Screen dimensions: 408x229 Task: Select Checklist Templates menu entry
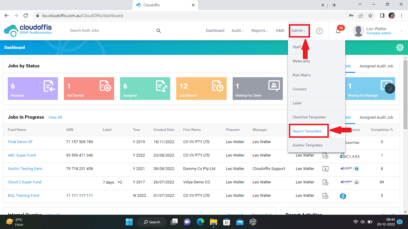pos(309,117)
